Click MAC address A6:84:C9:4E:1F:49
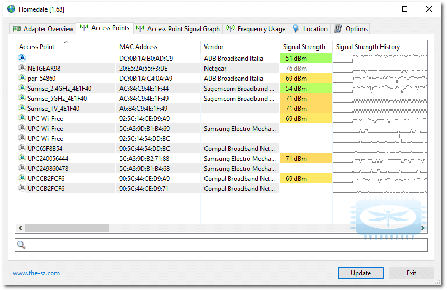Screen dimensions: 447x291 (x=143, y=109)
